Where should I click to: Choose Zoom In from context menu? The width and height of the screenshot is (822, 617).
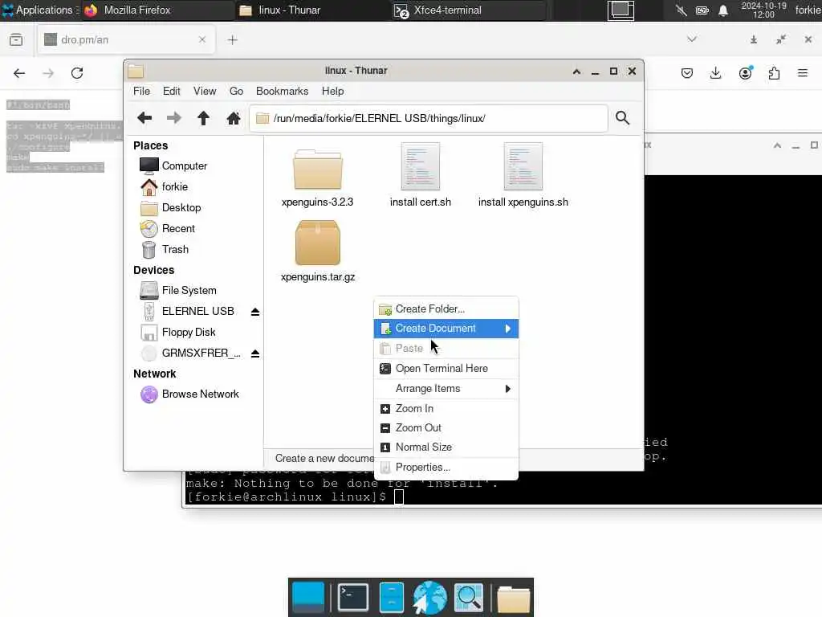446,408
